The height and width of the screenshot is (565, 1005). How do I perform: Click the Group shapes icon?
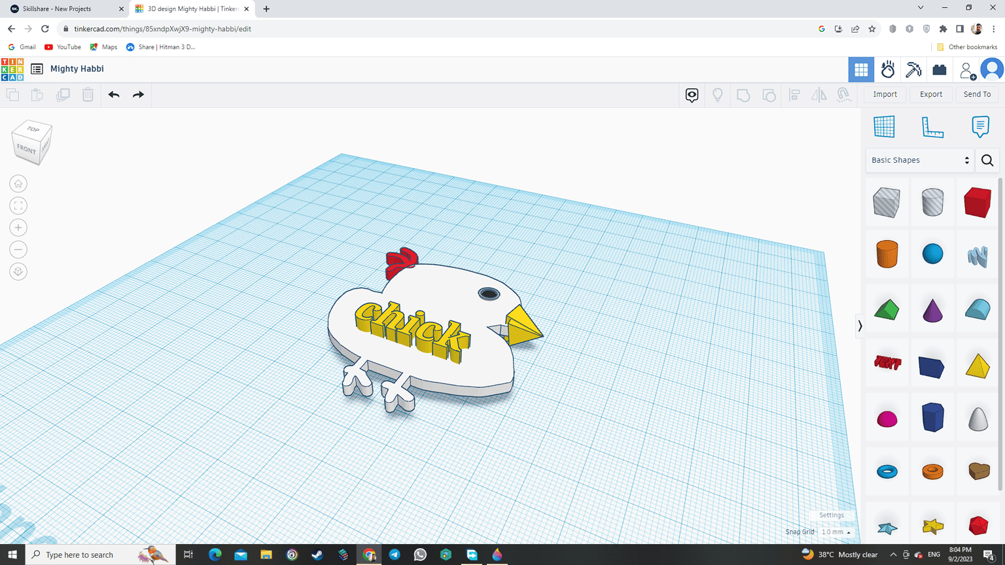pyautogui.click(x=743, y=95)
